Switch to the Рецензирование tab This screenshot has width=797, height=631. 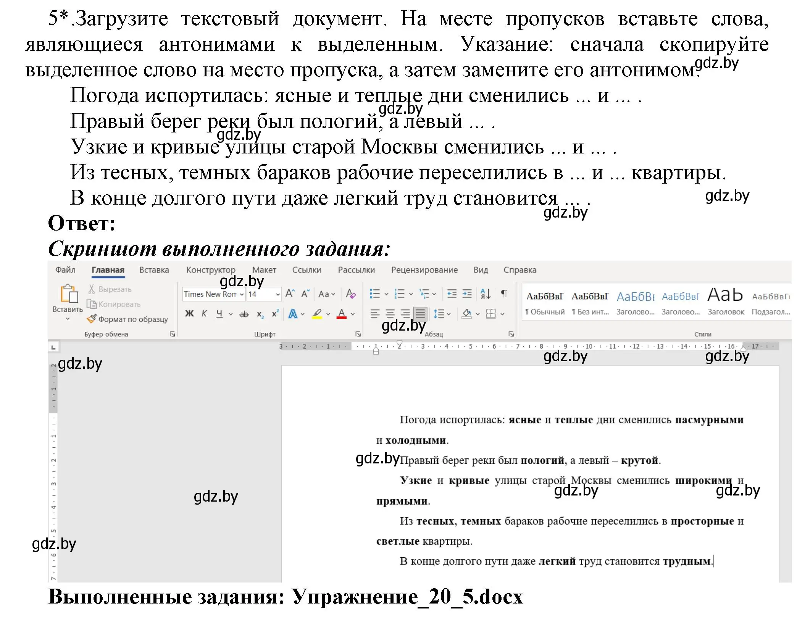424,270
